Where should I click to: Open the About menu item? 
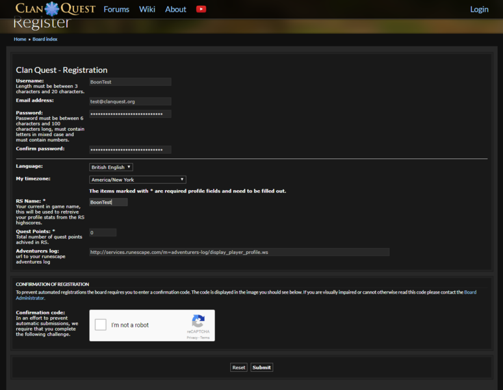[x=175, y=9]
